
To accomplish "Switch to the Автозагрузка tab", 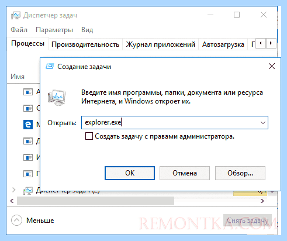I will (223, 44).
